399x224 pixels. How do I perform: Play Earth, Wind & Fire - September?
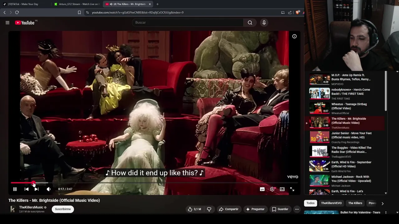tap(345, 166)
